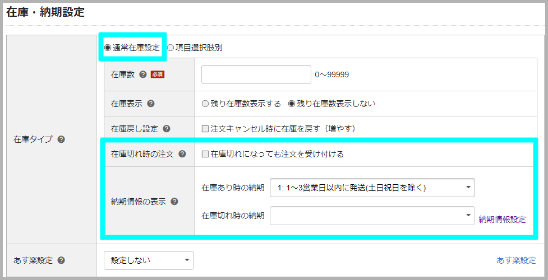This screenshot has height=280, width=548.
Task: Click the 0～99999 range text
Action: (x=331, y=74)
